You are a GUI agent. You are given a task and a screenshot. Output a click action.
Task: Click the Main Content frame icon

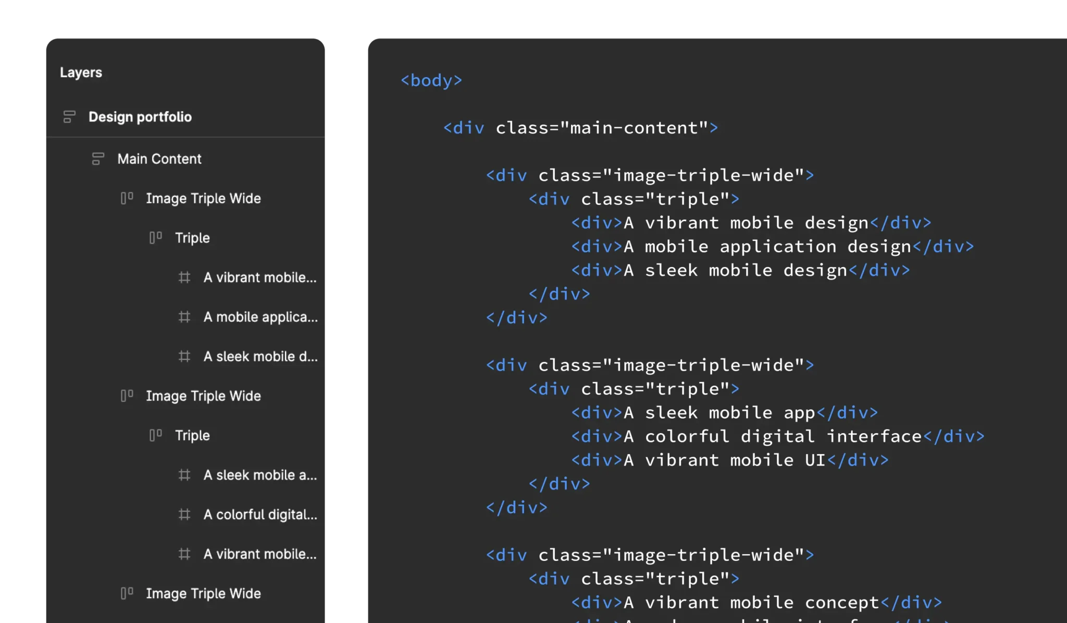[97, 158]
